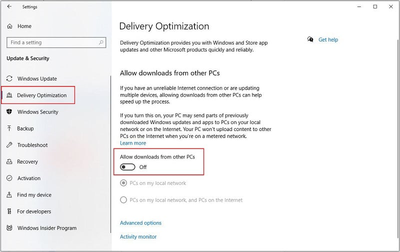Image resolution: width=400 pixels, height=252 pixels.
Task: Click the Find a setting search field
Action: 56,42
